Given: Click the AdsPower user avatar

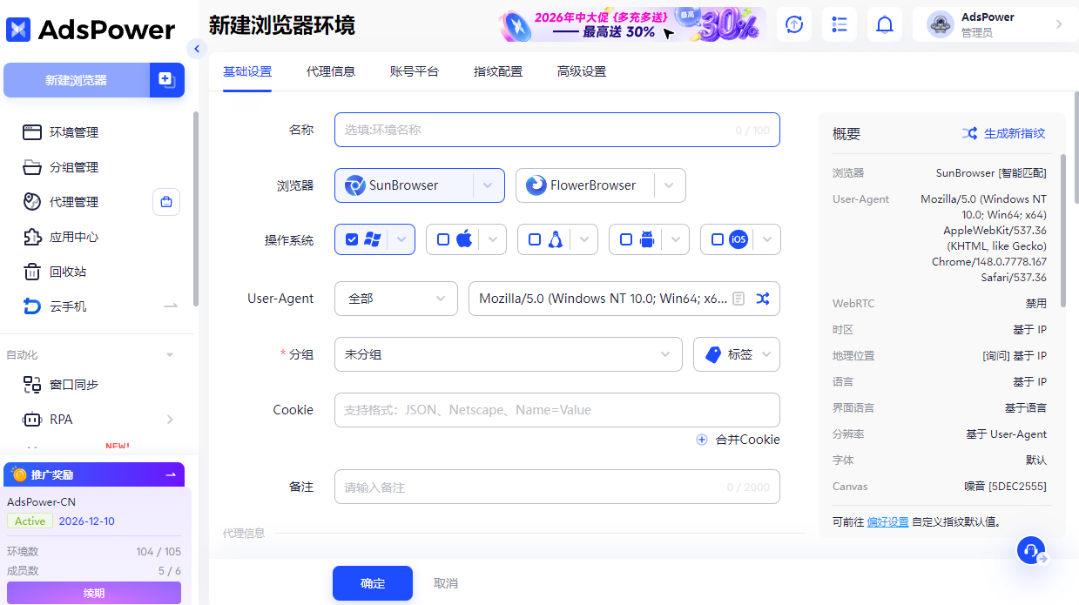Looking at the screenshot, I should pyautogui.click(x=941, y=24).
